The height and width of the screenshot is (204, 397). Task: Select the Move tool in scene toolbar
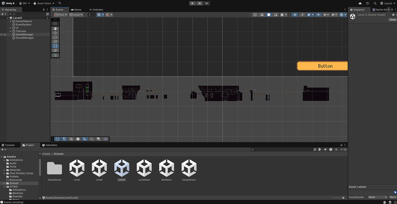point(55,33)
